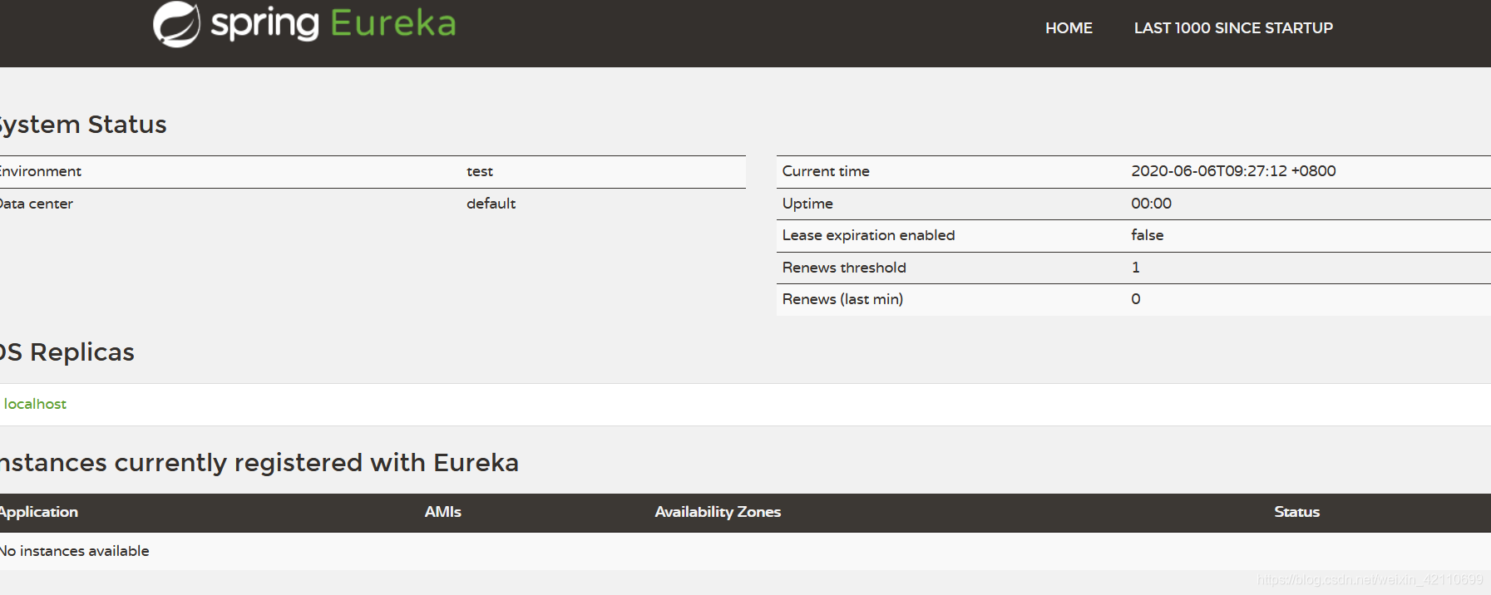1491x595 pixels.
Task: Click the Availability Zones column header
Action: tap(718, 512)
